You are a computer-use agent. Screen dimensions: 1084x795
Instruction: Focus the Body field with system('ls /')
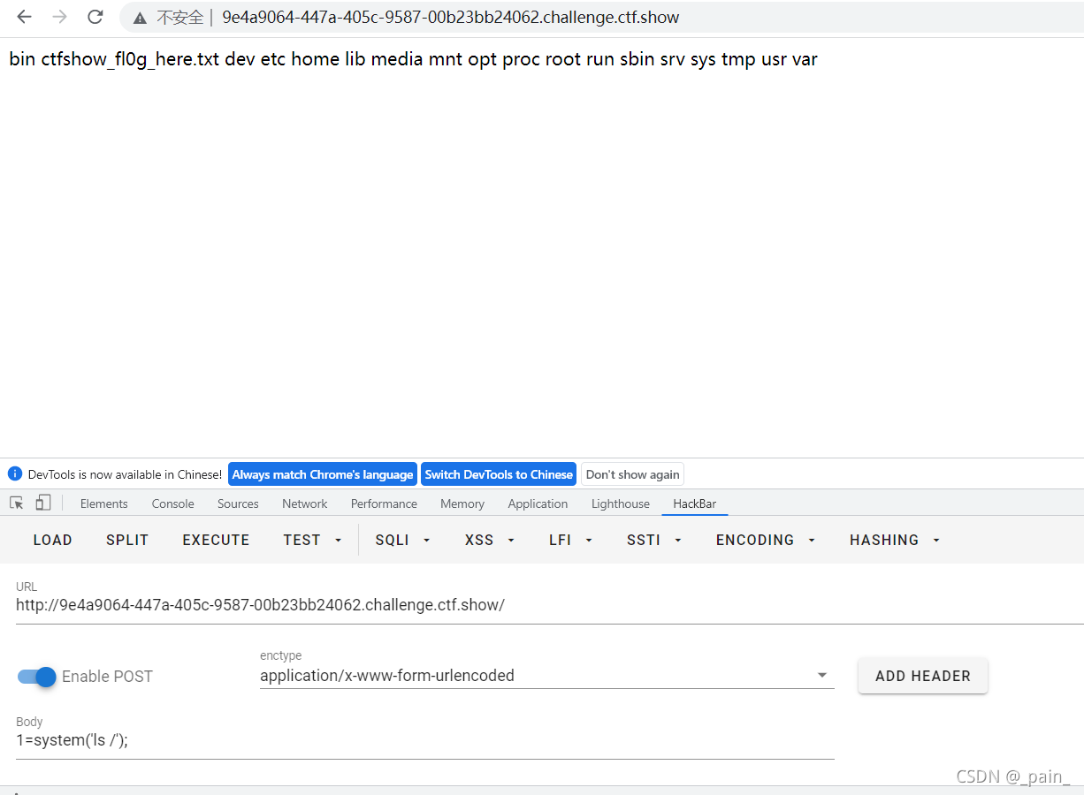coord(425,740)
